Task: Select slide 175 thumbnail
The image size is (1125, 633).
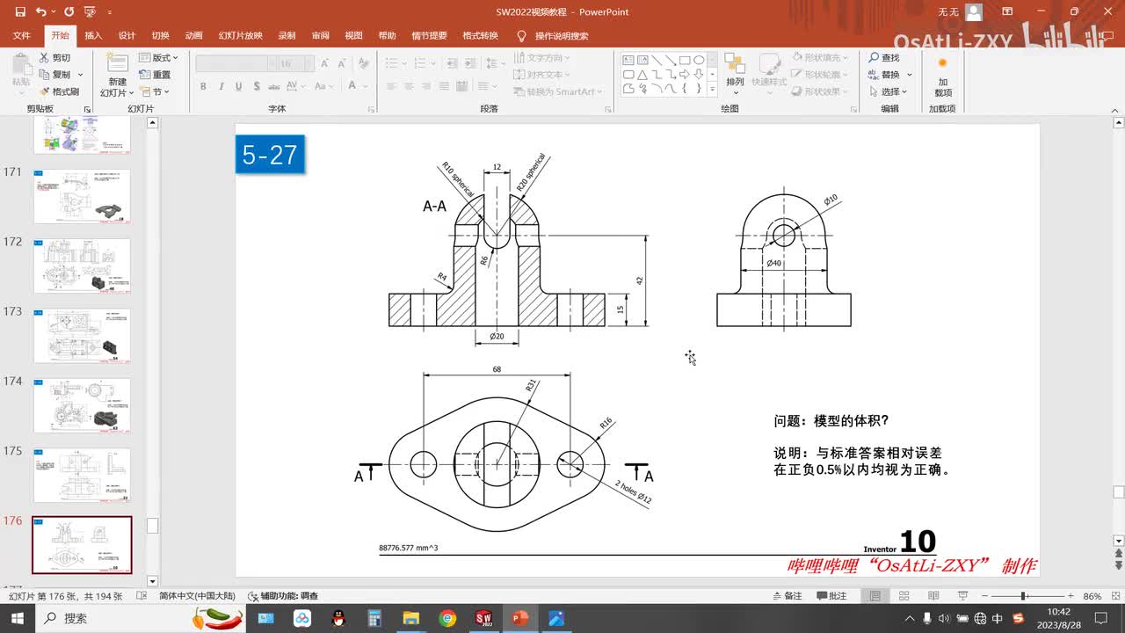Action: [x=82, y=476]
